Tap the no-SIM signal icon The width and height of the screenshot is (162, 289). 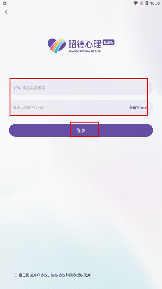[141, 3]
